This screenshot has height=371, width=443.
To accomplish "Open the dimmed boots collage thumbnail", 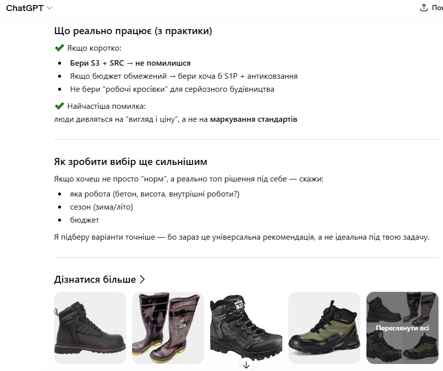I will click(402, 327).
